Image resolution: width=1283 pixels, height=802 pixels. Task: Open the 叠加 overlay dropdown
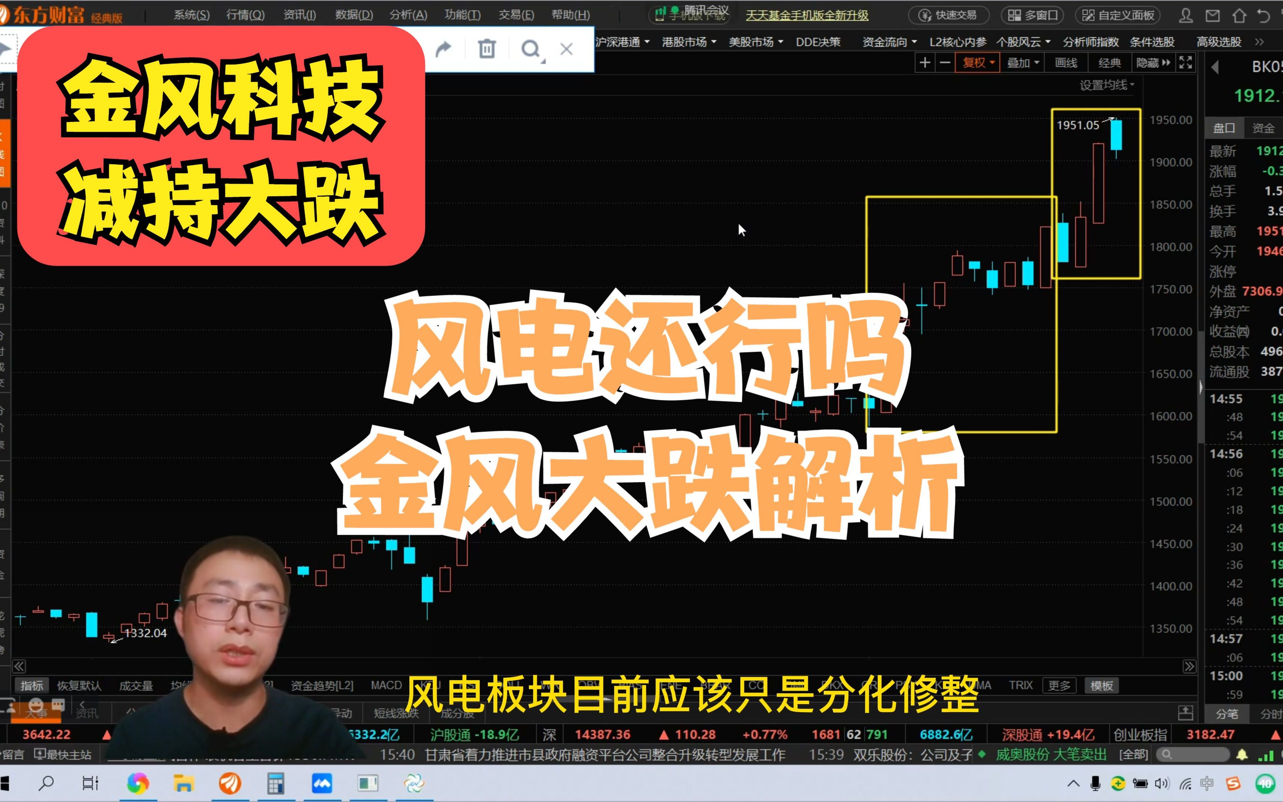pos(1023,63)
